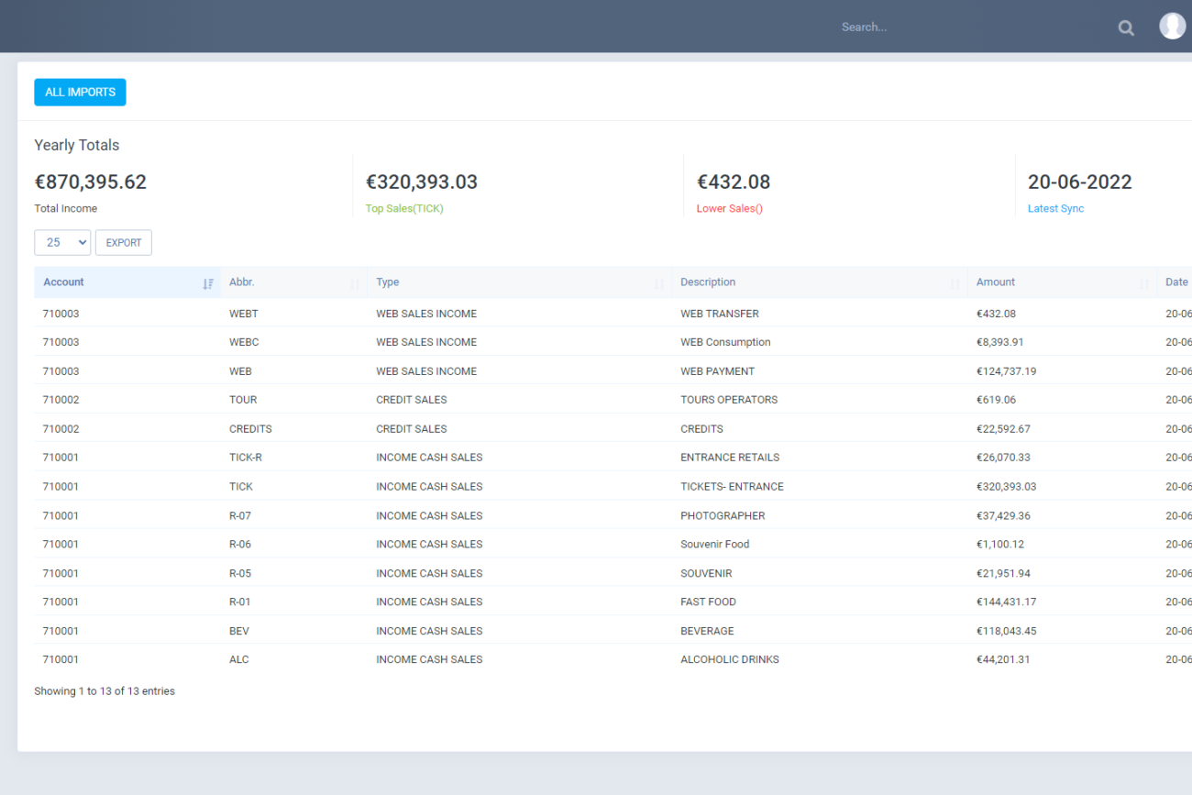Open the 25 entries-per-page dropdown
1192x795 pixels.
point(62,242)
